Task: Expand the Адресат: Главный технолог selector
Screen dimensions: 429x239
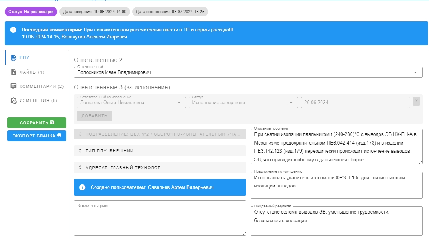Action: click(160, 168)
